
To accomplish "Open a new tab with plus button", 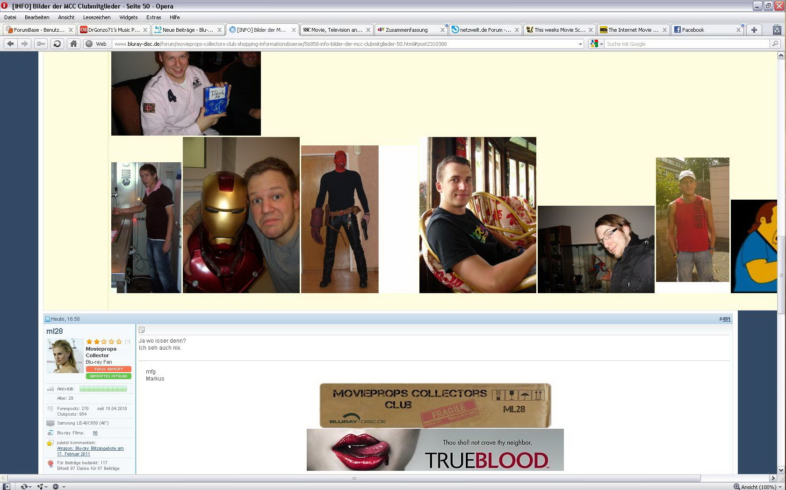I will click(x=754, y=29).
